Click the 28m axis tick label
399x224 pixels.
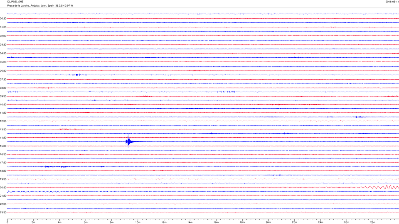[373, 222]
